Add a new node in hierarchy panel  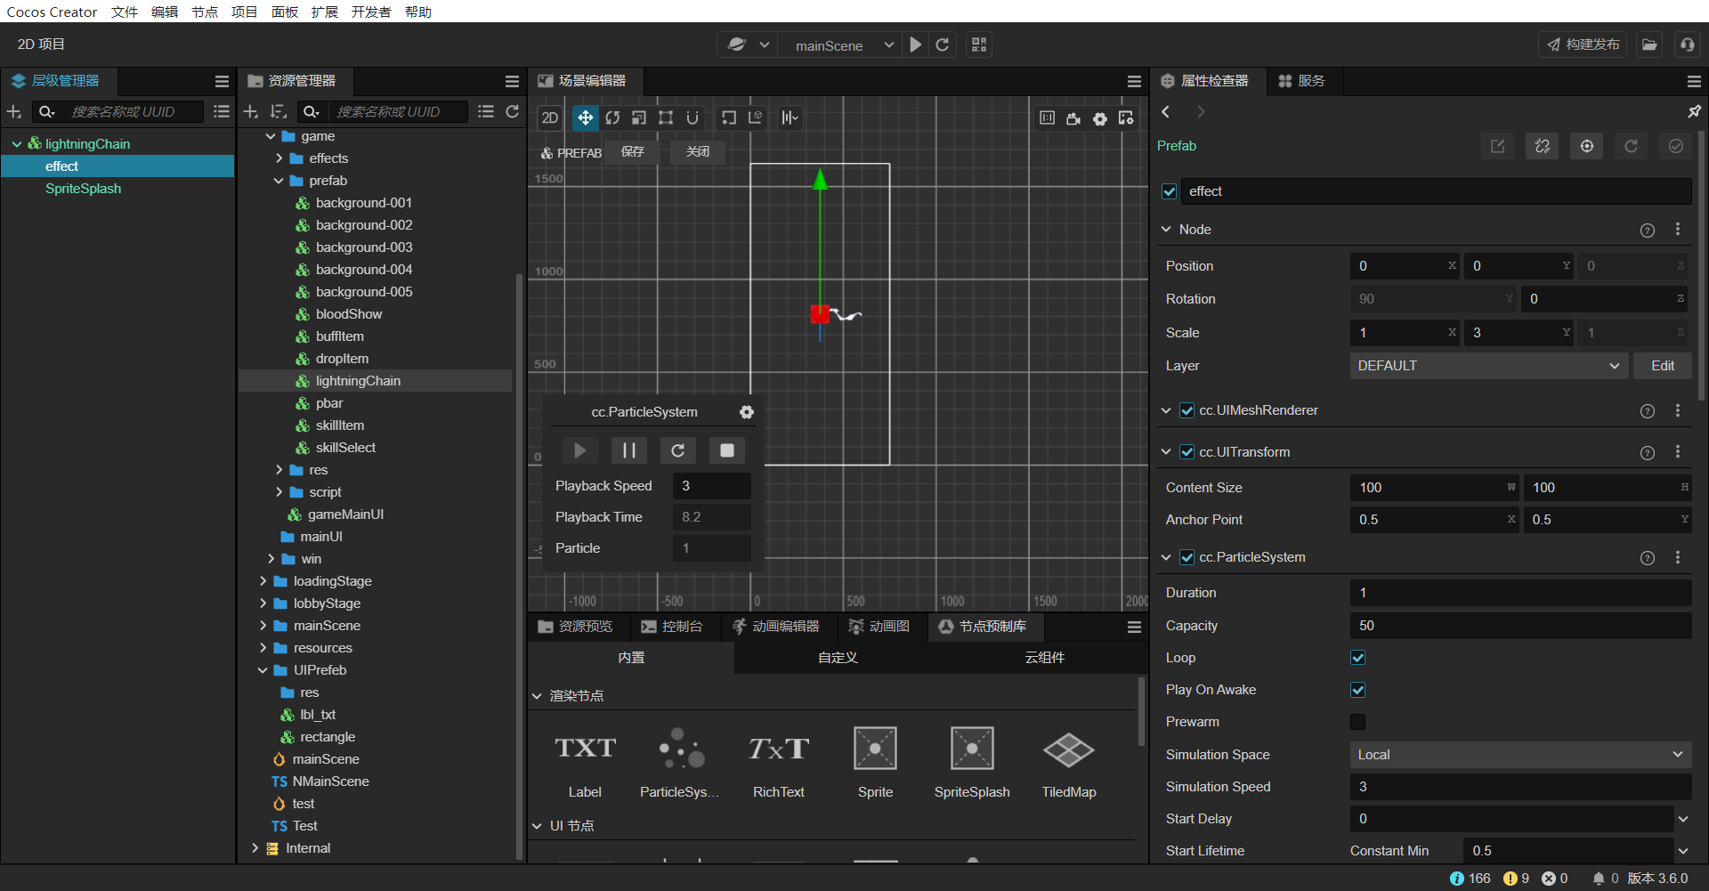tap(14, 111)
